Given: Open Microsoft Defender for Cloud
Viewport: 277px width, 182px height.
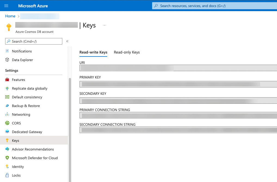Looking at the screenshot, I should point(35,158).
